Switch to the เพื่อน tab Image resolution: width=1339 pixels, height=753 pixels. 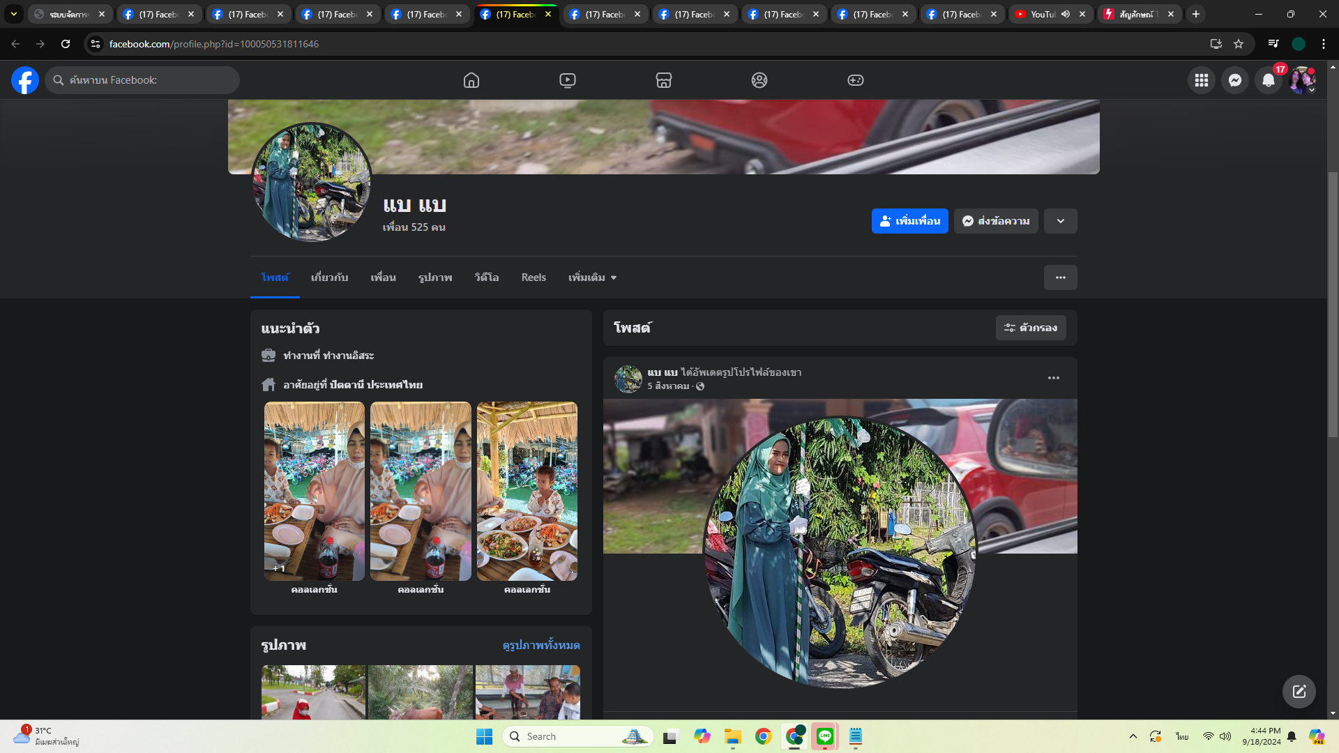point(383,277)
